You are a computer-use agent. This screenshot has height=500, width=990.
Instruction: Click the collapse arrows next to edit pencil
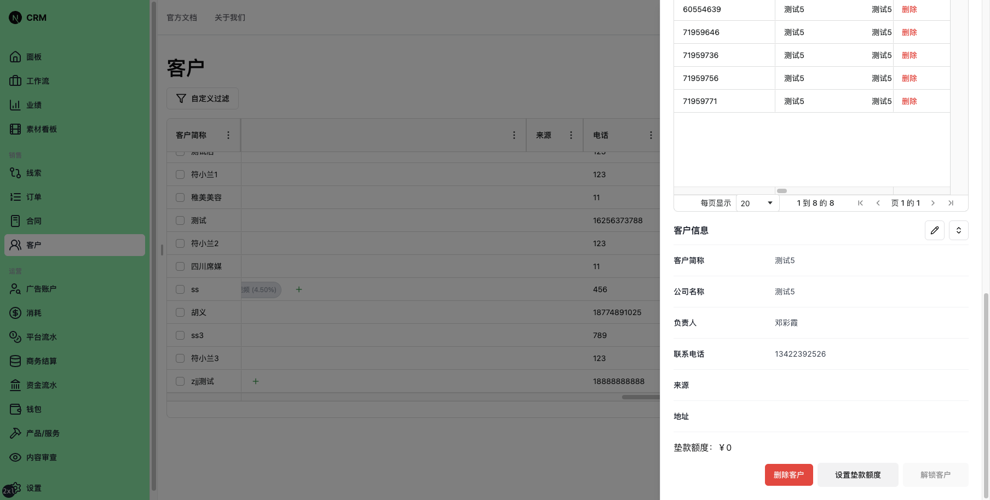(x=958, y=230)
